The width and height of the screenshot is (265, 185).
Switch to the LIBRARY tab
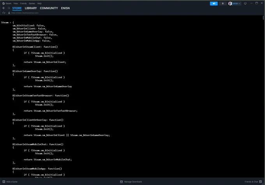click(x=30, y=8)
